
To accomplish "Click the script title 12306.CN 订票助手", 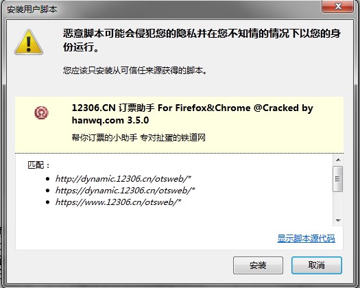I will point(113,108).
